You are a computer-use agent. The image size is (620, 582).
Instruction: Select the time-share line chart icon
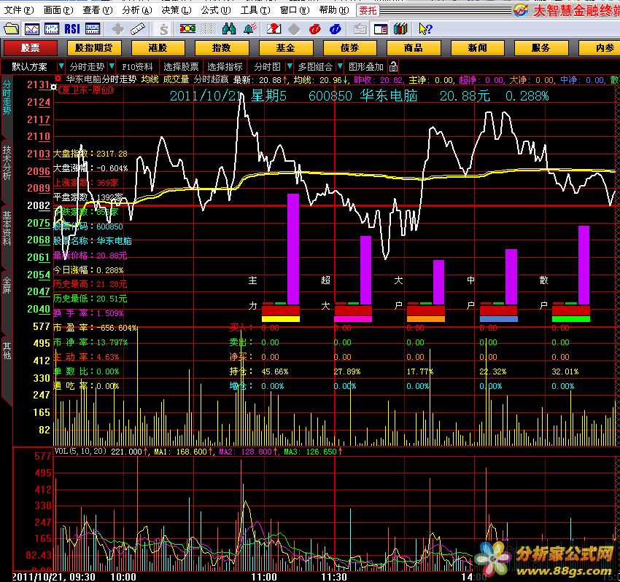pos(31,29)
